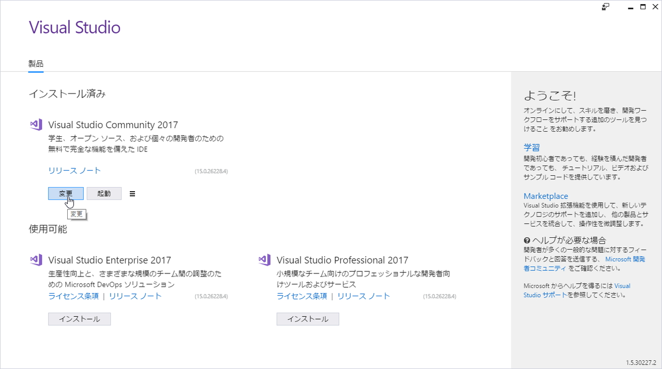Open ライセンス条項 for Visual Studio Professional
The image size is (662, 369).
pos(302,296)
